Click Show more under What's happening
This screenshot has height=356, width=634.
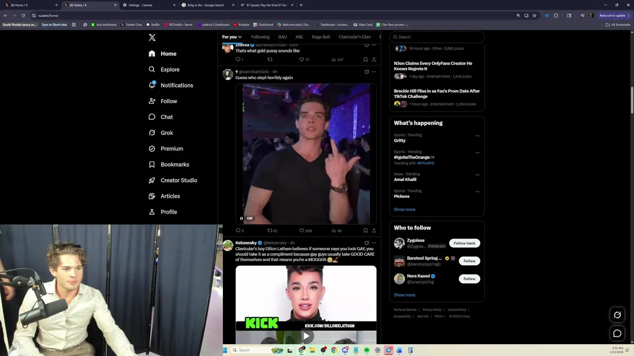pos(405,210)
